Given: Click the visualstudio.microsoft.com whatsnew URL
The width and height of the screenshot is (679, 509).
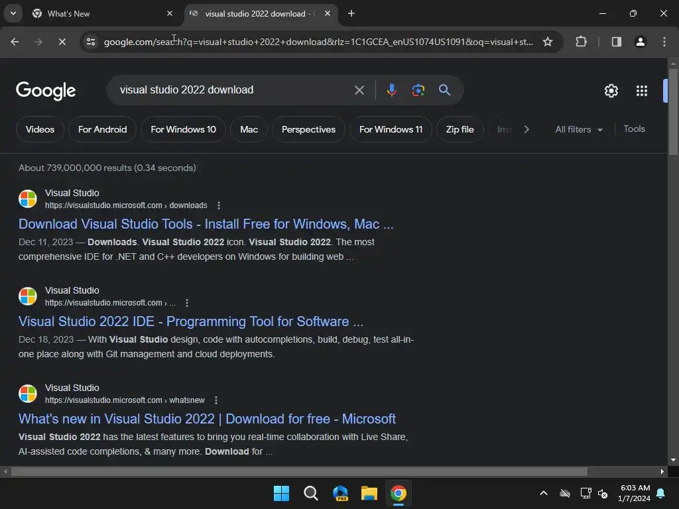Looking at the screenshot, I should (x=125, y=400).
